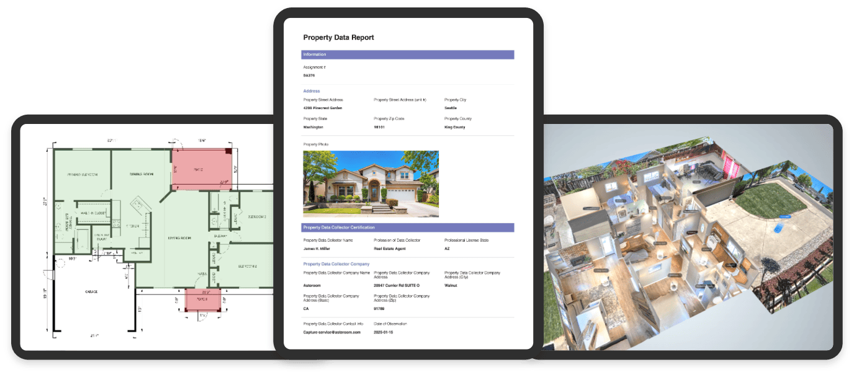
Task: Click the Property Data Report title
Action: (x=338, y=38)
